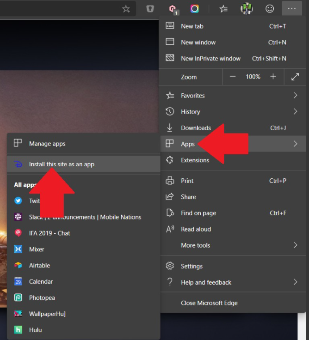This screenshot has width=309, height=340.
Task: Expand the History submenu chevron
Action: point(295,111)
